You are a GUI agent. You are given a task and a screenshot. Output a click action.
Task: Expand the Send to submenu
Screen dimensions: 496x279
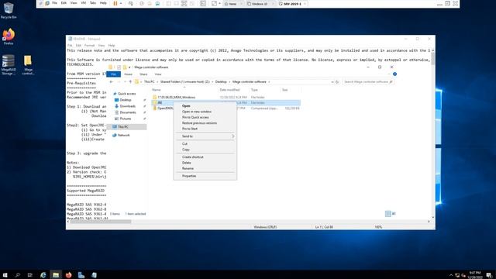[205, 136]
